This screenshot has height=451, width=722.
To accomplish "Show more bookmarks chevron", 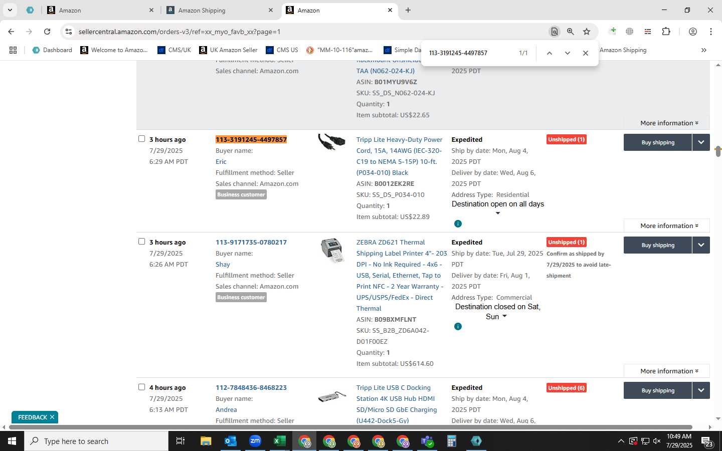I will click(x=704, y=50).
